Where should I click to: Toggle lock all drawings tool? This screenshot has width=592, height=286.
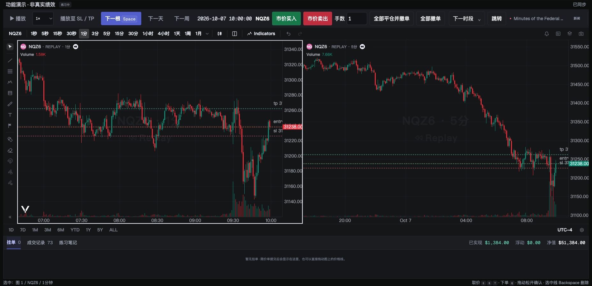10,172
